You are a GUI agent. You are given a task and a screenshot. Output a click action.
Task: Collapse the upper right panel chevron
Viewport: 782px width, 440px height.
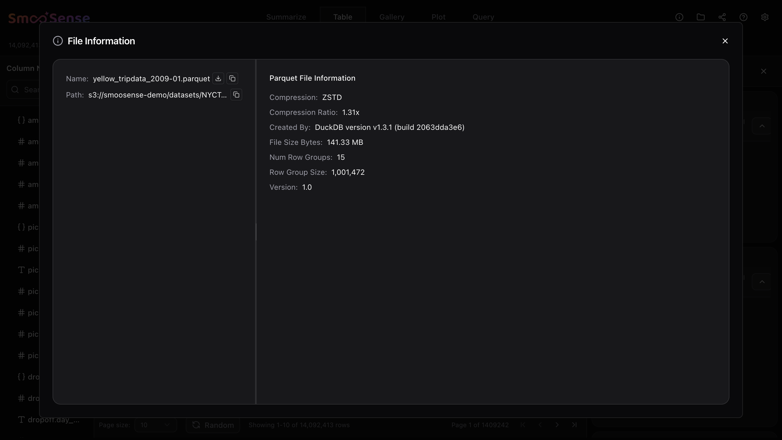tap(762, 126)
